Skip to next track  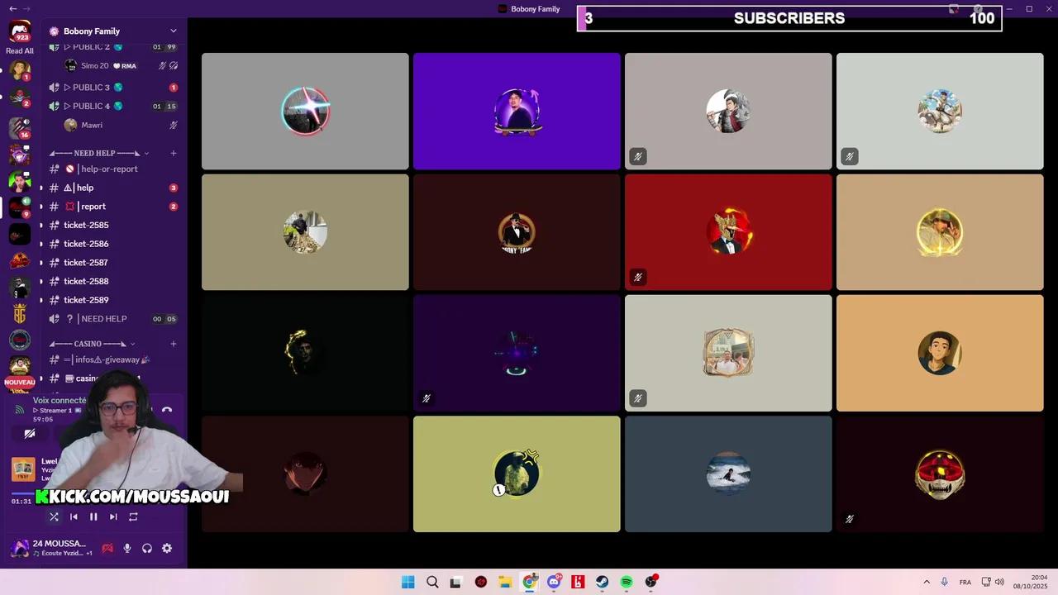113,516
